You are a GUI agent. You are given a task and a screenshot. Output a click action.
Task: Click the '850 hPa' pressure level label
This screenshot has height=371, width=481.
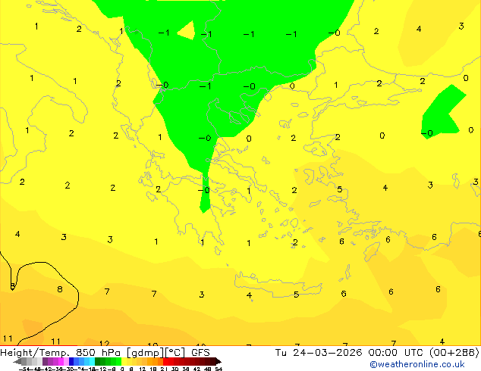click(98, 353)
